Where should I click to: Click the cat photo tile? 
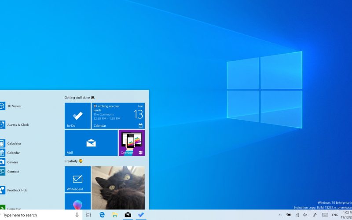pyautogui.click(x=118, y=187)
